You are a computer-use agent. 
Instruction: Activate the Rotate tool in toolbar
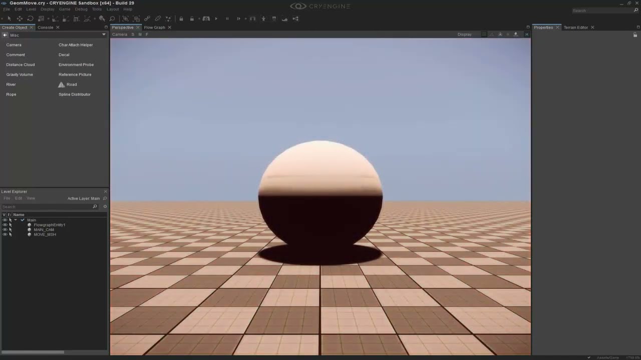click(x=30, y=18)
